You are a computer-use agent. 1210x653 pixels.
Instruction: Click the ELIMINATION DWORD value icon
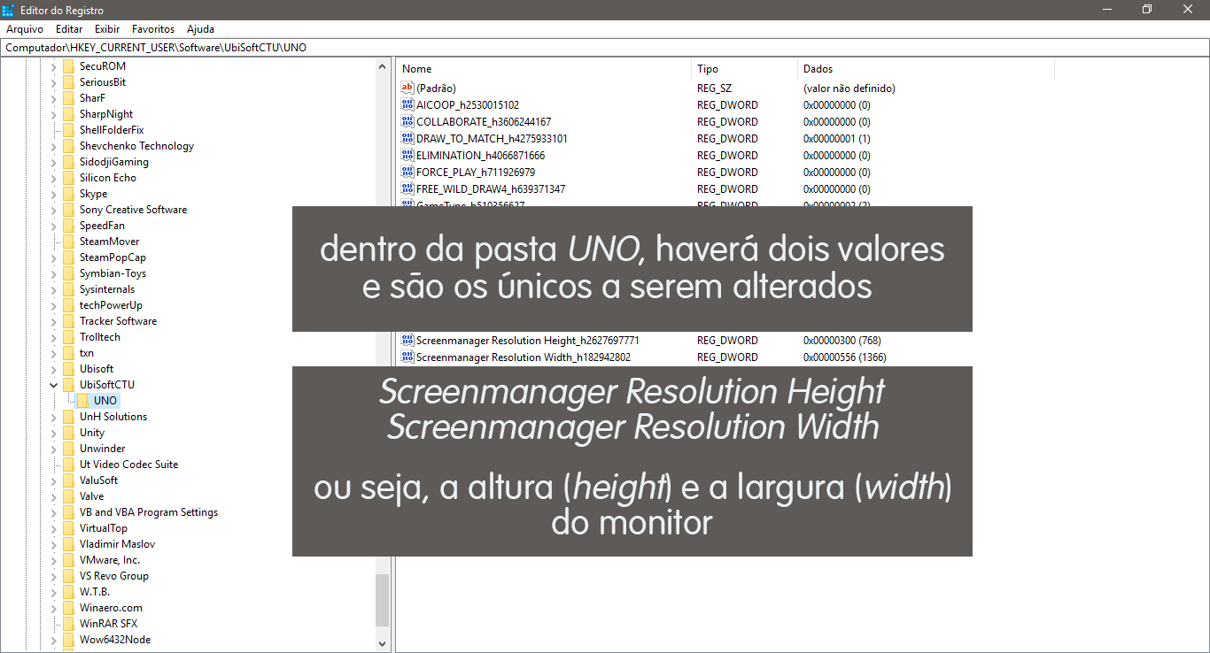[407, 155]
